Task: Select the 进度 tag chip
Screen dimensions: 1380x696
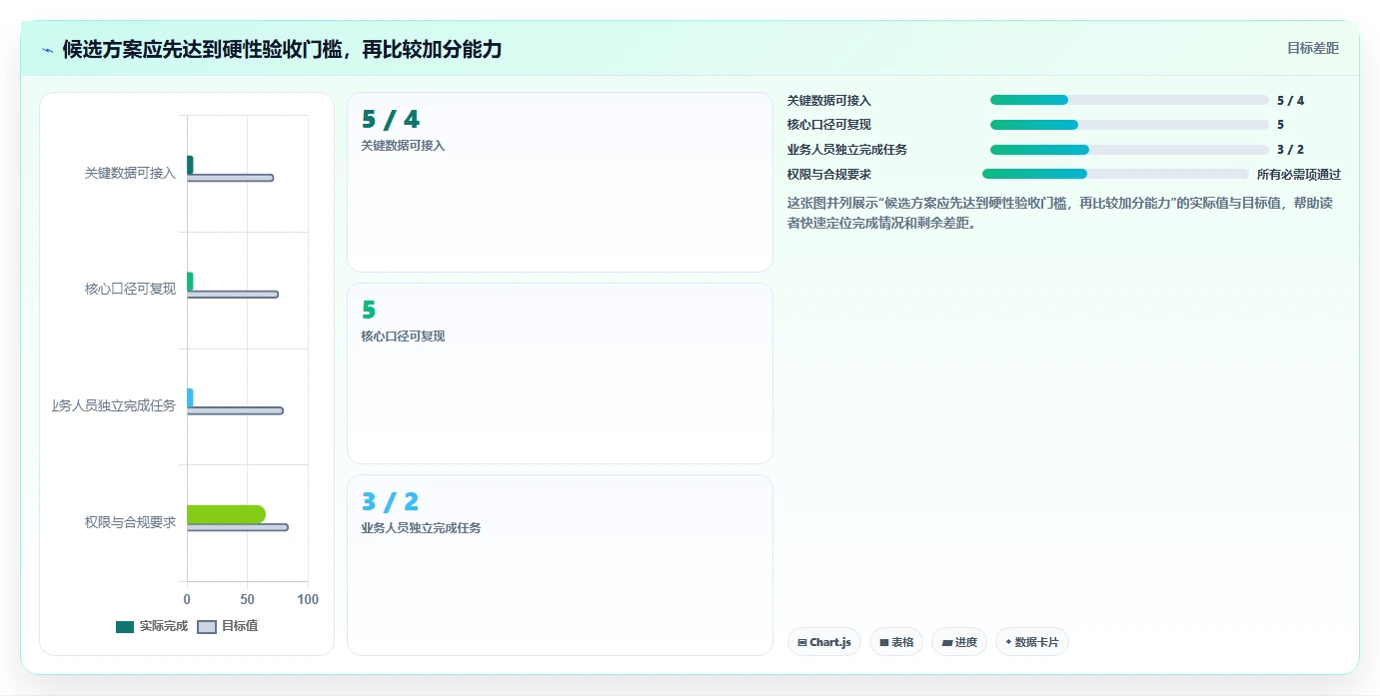Action: click(959, 642)
